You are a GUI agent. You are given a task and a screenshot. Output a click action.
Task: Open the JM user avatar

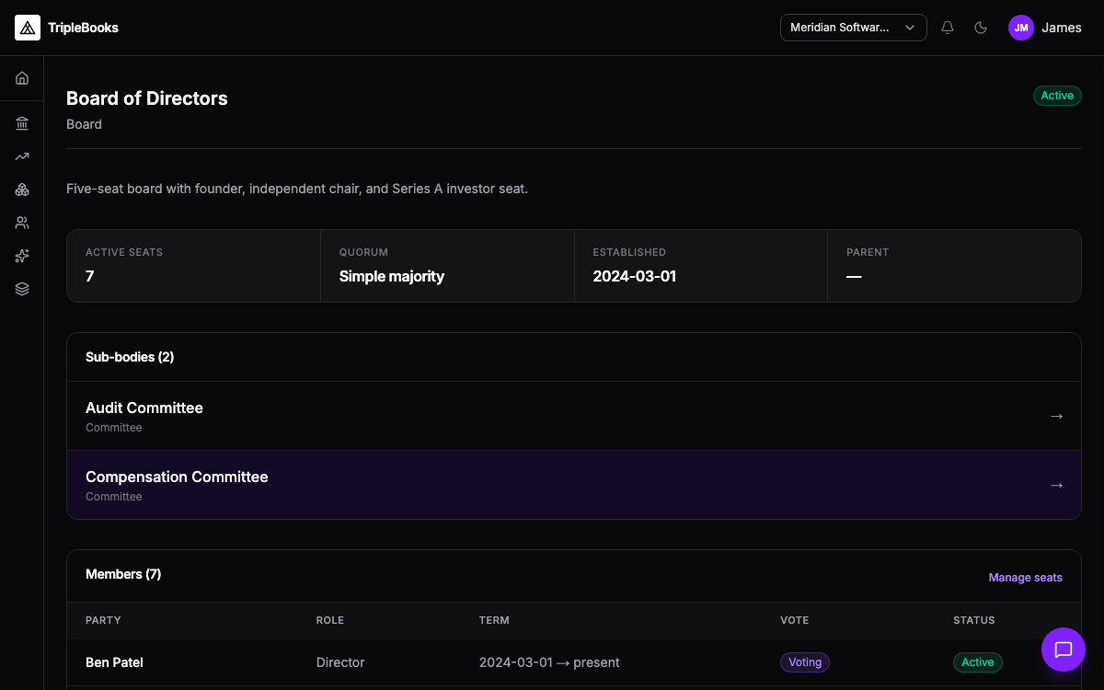(x=1021, y=28)
